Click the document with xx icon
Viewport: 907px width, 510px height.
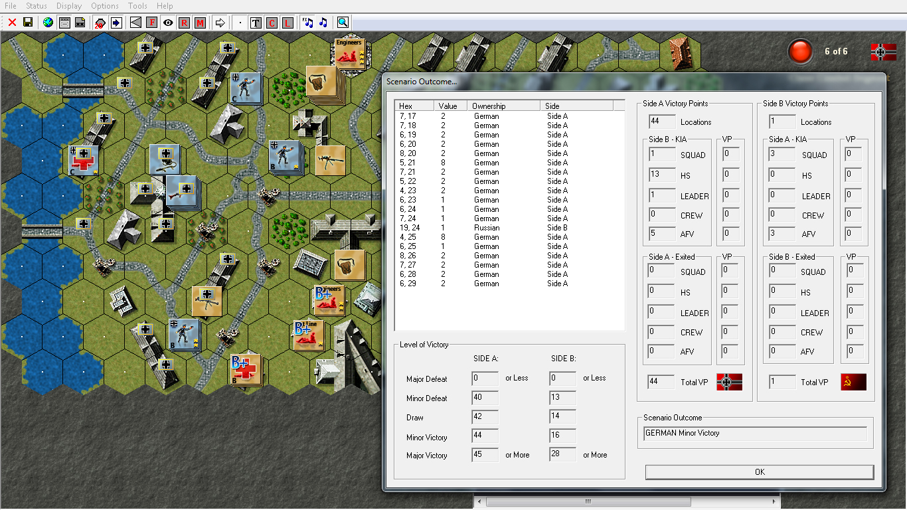[80, 23]
